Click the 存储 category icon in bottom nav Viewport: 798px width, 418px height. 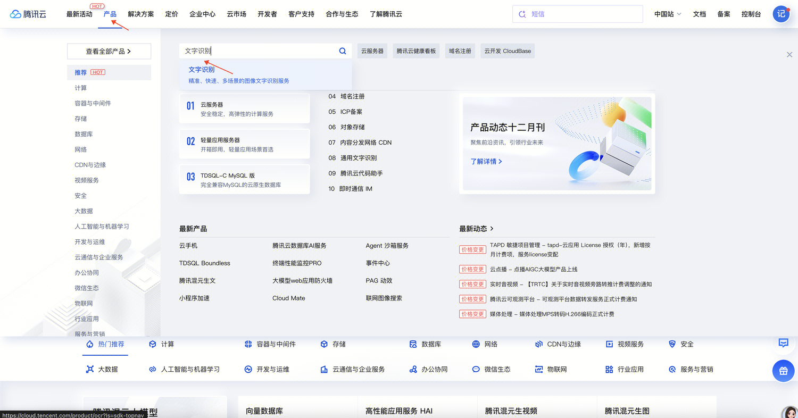pyautogui.click(x=323, y=344)
